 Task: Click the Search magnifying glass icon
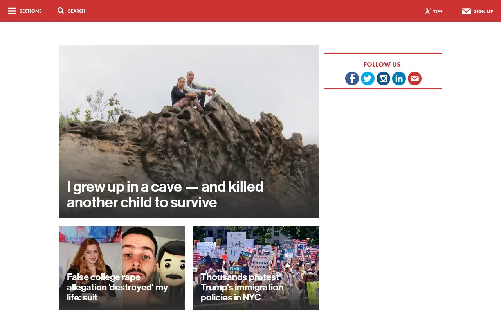(61, 11)
